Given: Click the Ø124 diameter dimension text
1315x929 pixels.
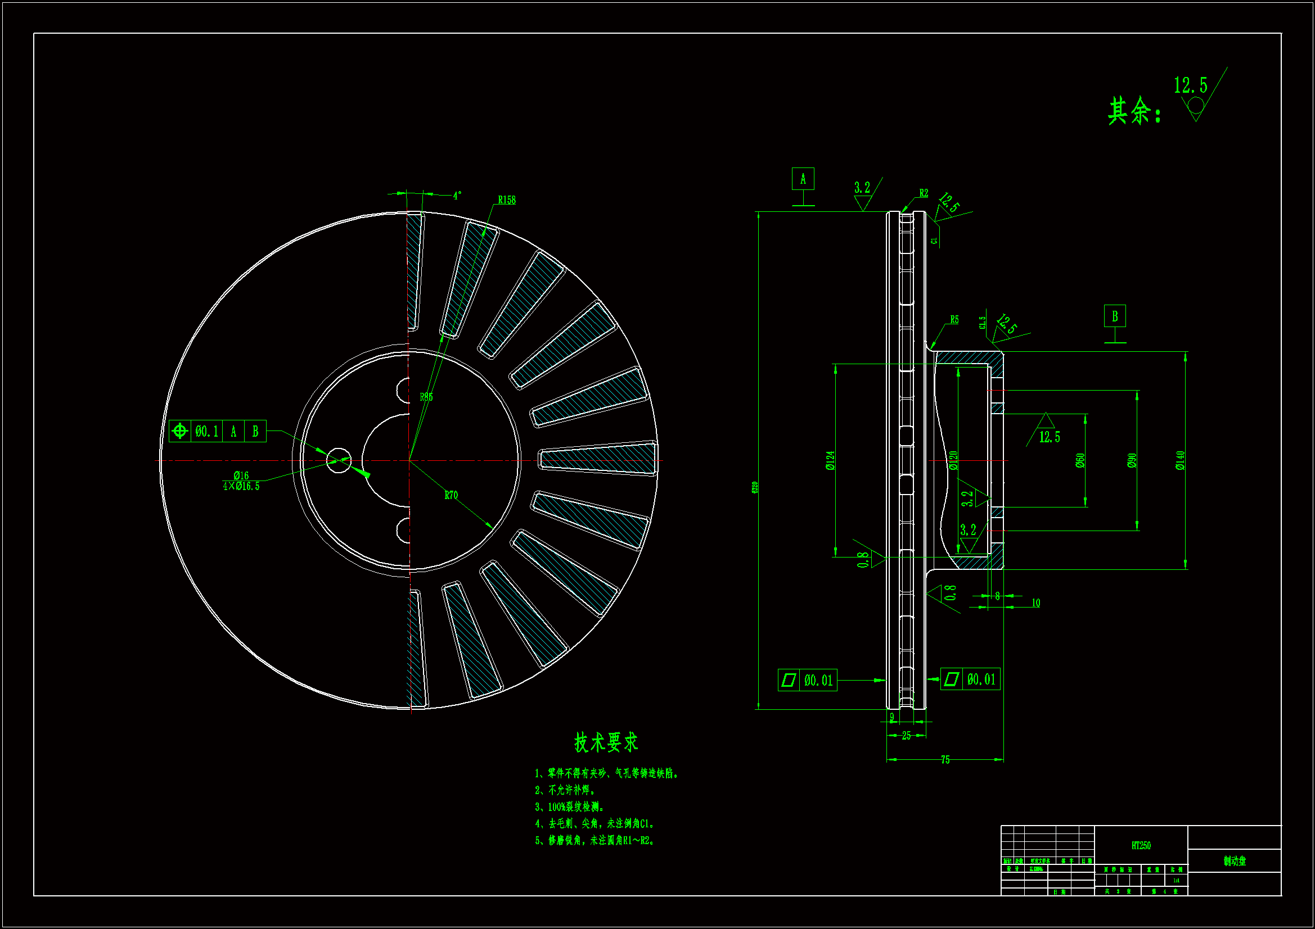Looking at the screenshot, I should (x=830, y=460).
